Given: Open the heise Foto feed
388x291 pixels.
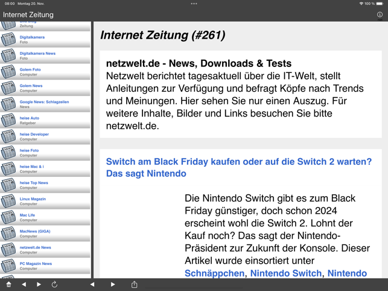Looking at the screenshot, I should [x=45, y=153].
